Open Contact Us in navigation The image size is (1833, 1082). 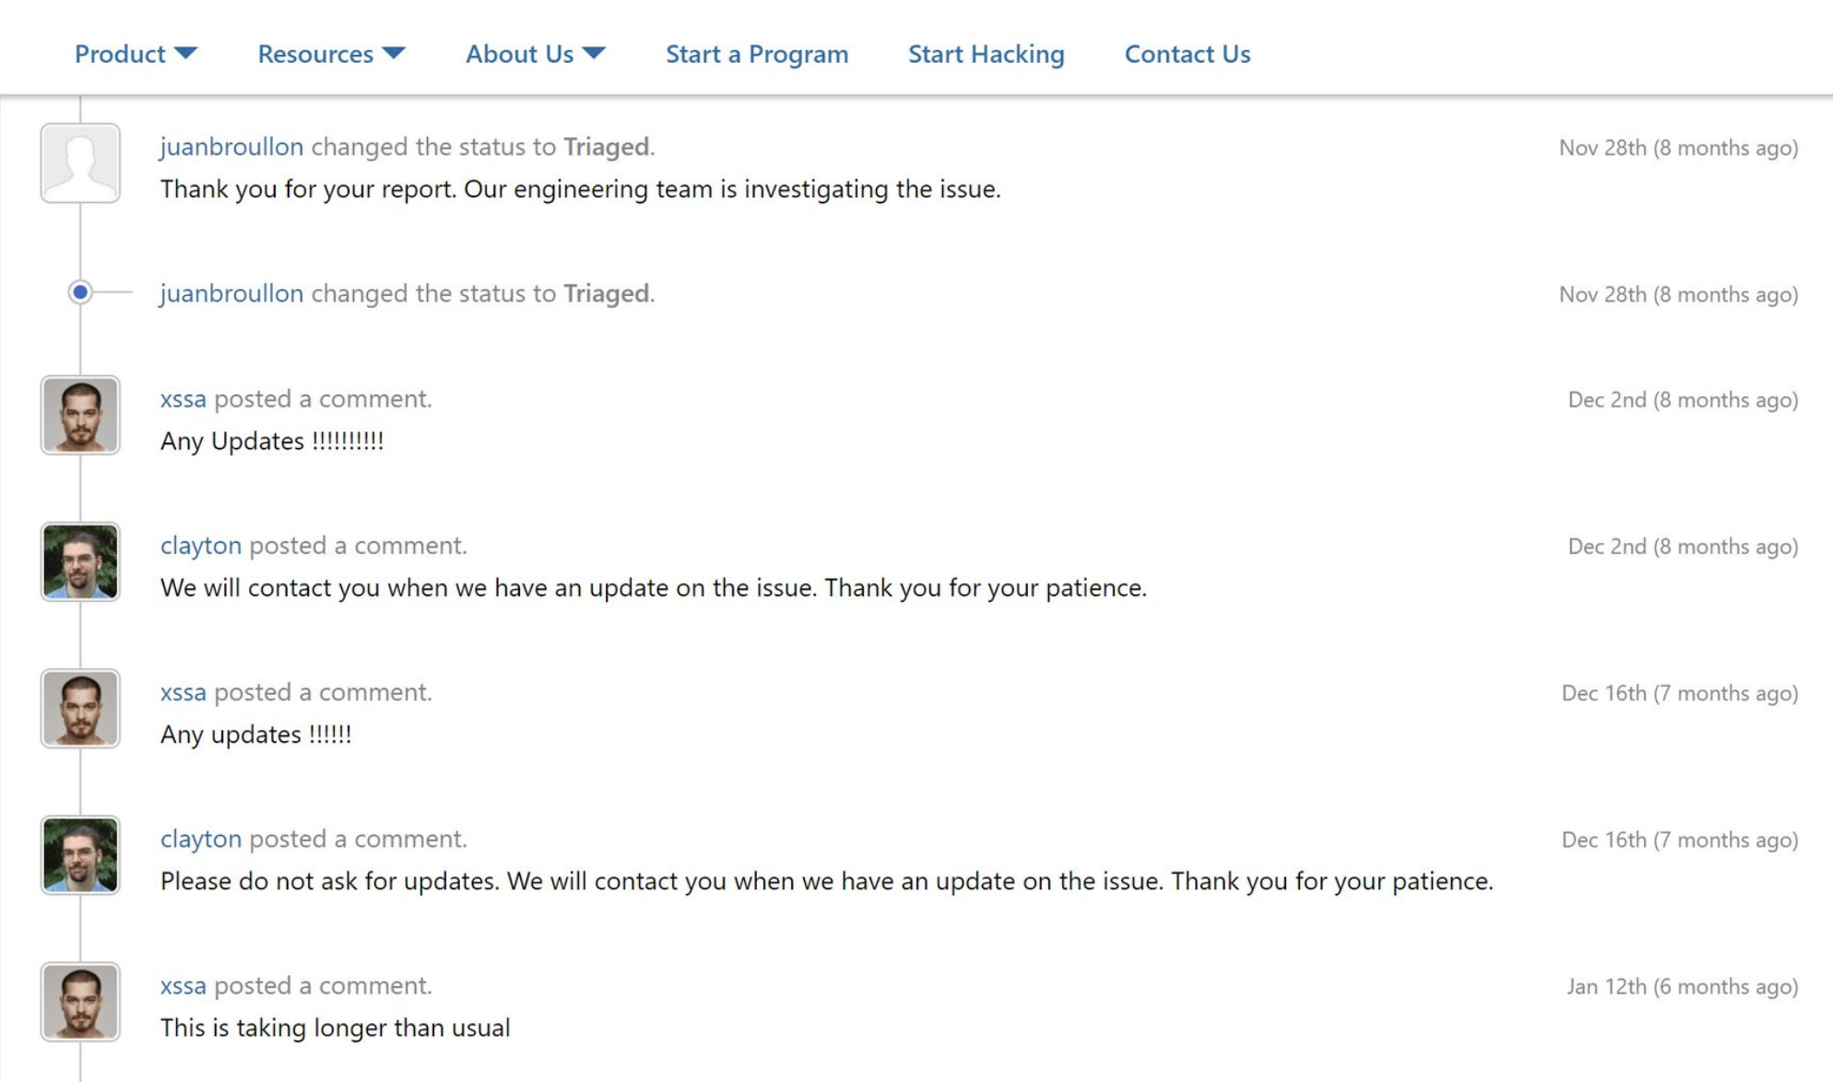click(1187, 53)
